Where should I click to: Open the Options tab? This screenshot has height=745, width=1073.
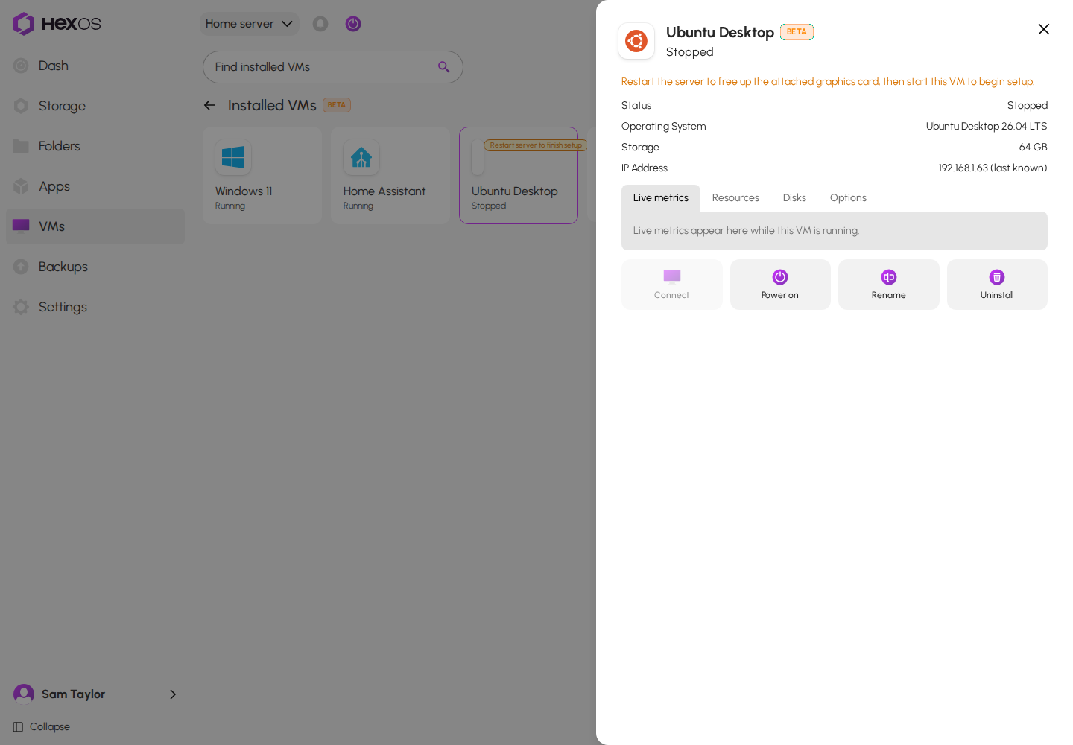pyautogui.click(x=848, y=198)
